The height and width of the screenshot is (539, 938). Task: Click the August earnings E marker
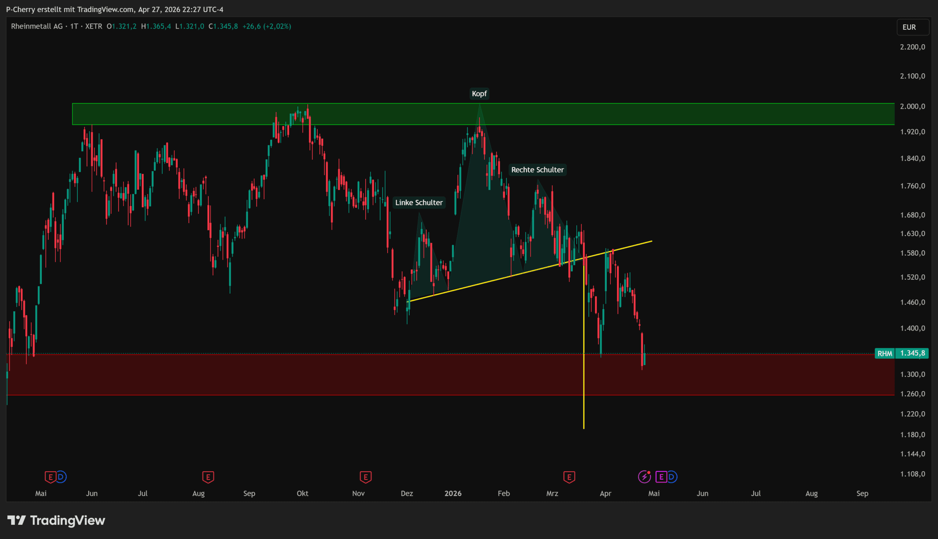[208, 477]
